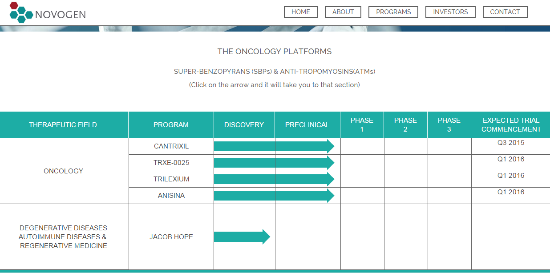
Task: Click the PRECLINICAL column header
Action: point(307,125)
